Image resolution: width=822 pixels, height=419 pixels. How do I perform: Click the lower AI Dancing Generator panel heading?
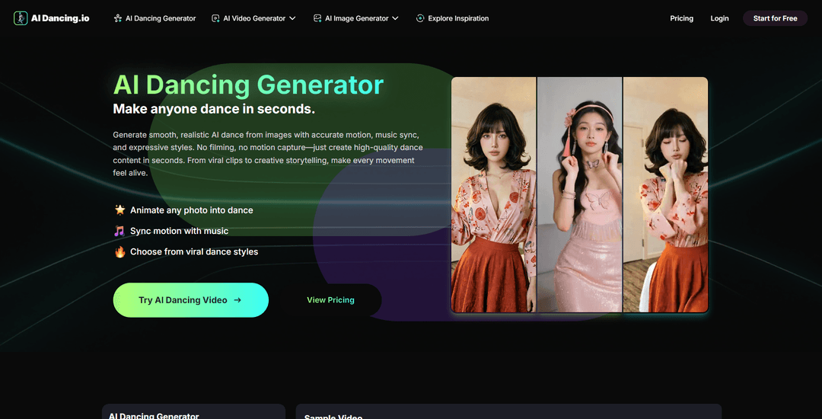(154, 415)
